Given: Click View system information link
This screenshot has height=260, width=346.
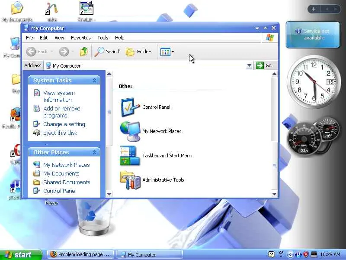Looking at the screenshot, I should (59, 96).
